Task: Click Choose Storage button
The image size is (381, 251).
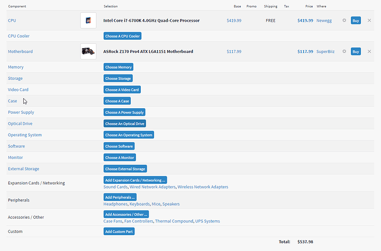Action: pyautogui.click(x=118, y=78)
